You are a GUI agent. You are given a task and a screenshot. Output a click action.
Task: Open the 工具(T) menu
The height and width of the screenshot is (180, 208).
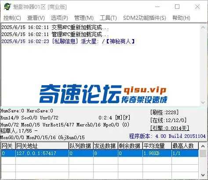[x=108, y=18]
